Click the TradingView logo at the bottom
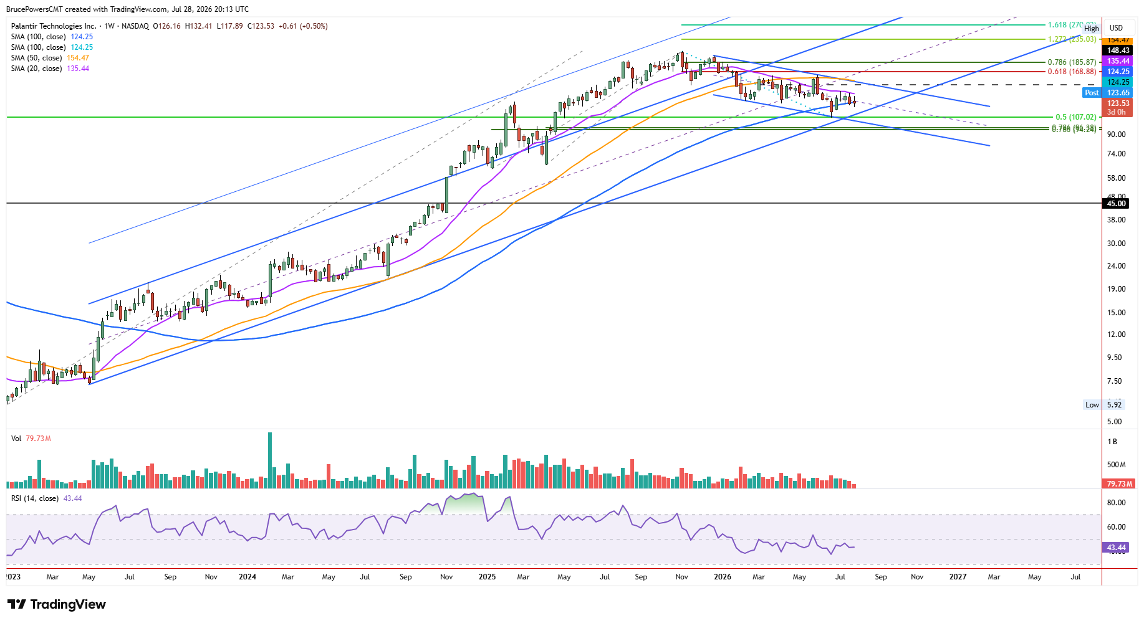The width and height of the screenshot is (1144, 623). tap(57, 604)
